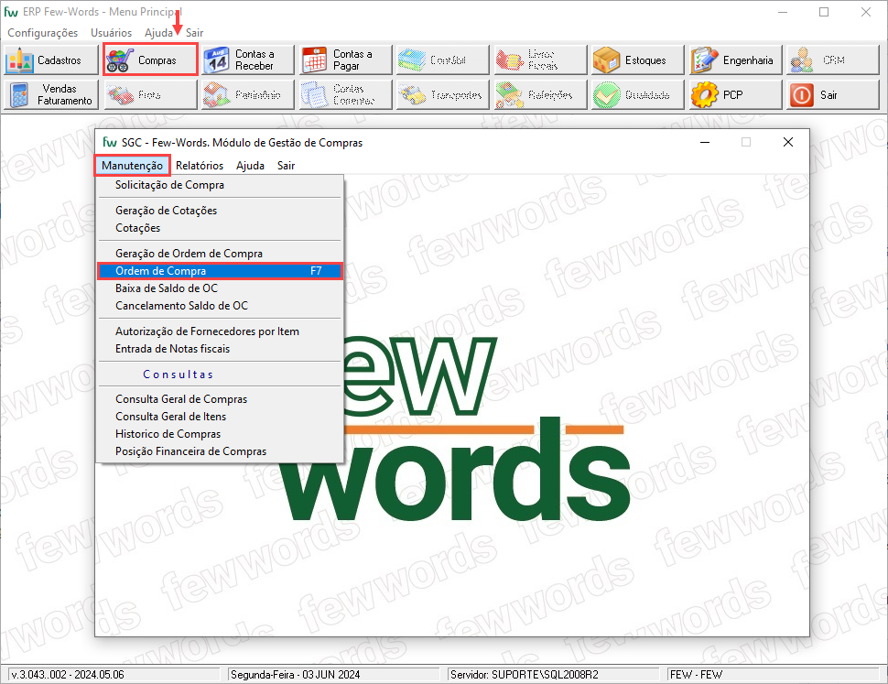This screenshot has width=888, height=684.
Task: Click the fw logo in SGC title bar
Action: click(x=109, y=142)
